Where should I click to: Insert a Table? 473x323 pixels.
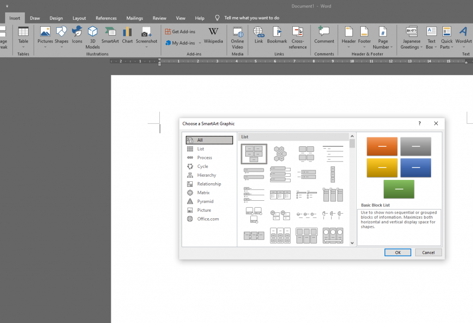(23, 37)
